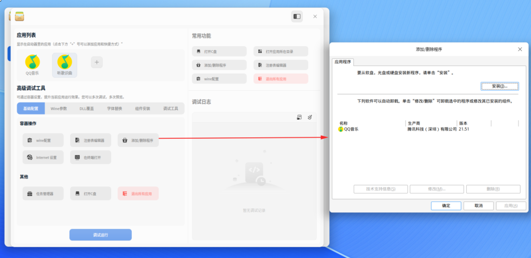The image size is (531, 258).
Task: Click the 调试运行 button
Action: (x=101, y=235)
